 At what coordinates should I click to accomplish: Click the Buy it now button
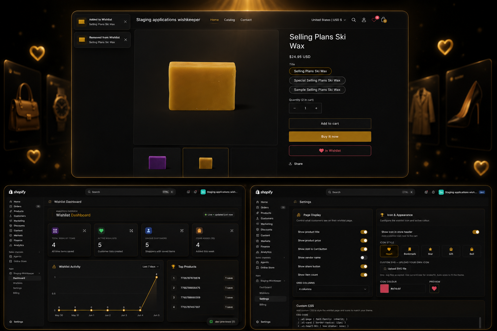[x=330, y=136]
